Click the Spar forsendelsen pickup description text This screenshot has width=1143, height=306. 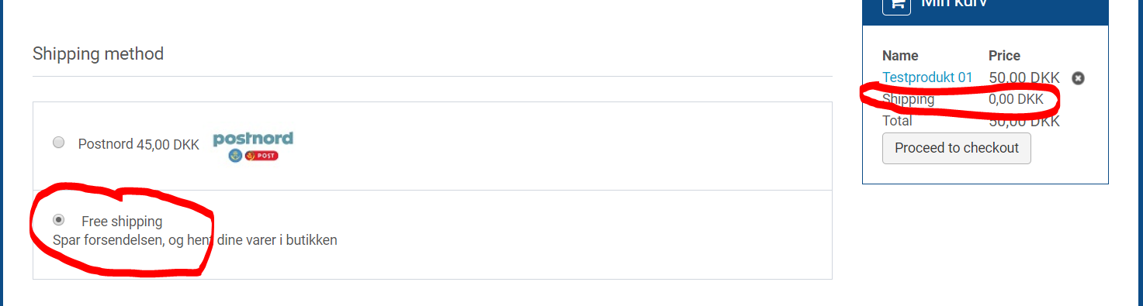tap(195, 240)
